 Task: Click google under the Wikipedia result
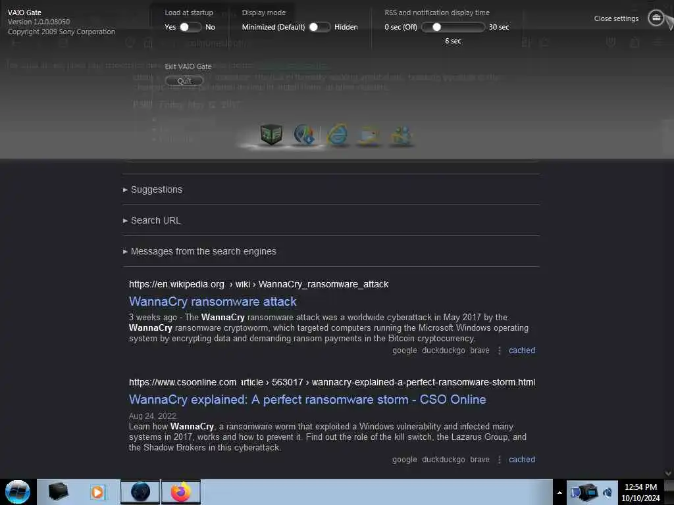(x=405, y=350)
